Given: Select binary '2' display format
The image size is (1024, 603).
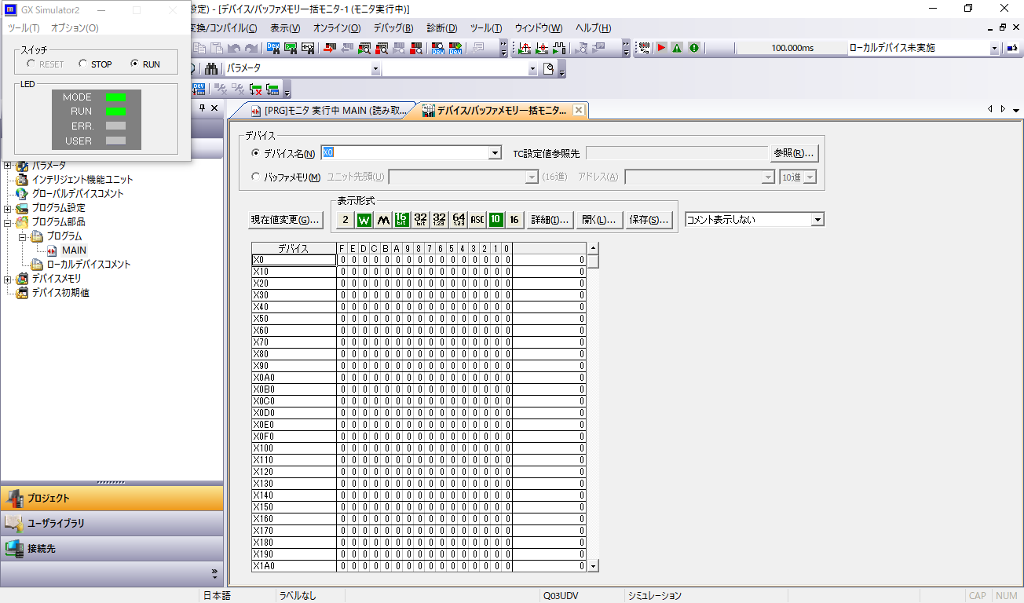Looking at the screenshot, I should coord(345,220).
